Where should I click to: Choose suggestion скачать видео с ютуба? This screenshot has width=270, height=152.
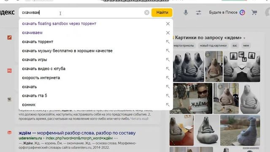(x=43, y=68)
